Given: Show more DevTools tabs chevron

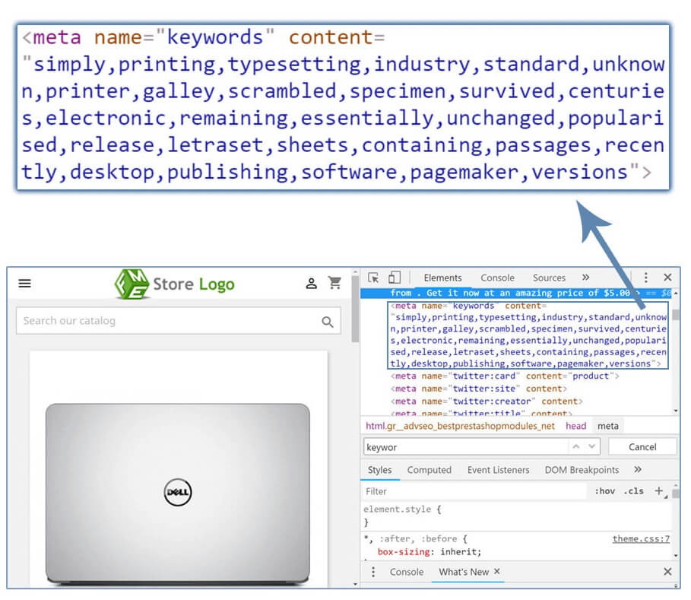Looking at the screenshot, I should 585,278.
